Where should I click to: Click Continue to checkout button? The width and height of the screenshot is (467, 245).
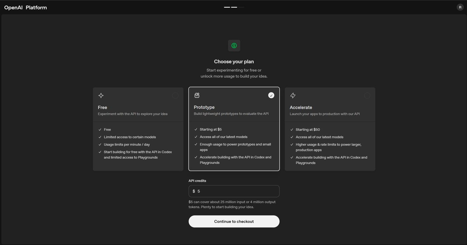(234, 221)
